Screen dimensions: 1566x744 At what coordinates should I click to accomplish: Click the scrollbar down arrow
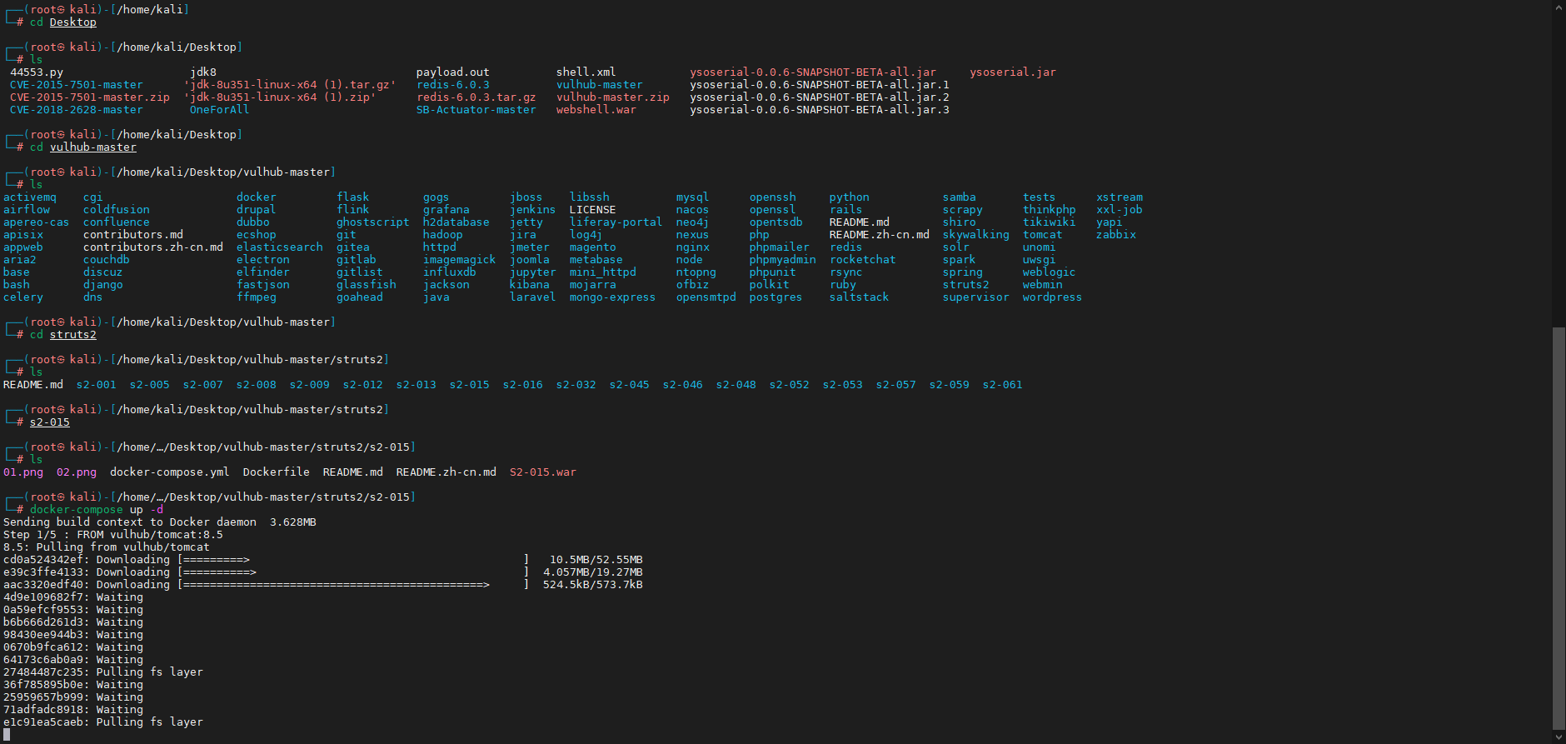click(x=1559, y=737)
